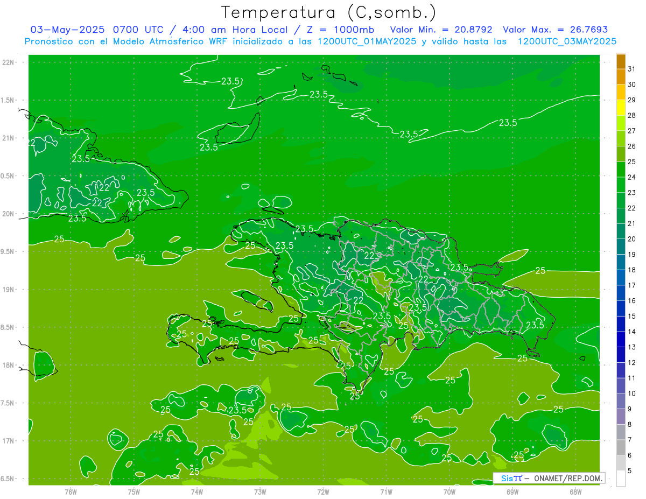Click the colorbar label "15"

631,316
